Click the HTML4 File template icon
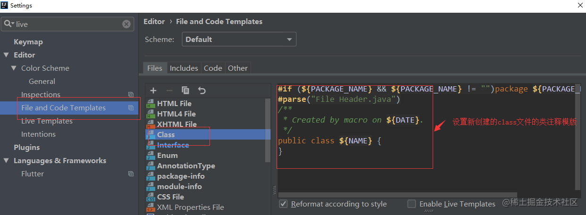 tap(151, 114)
